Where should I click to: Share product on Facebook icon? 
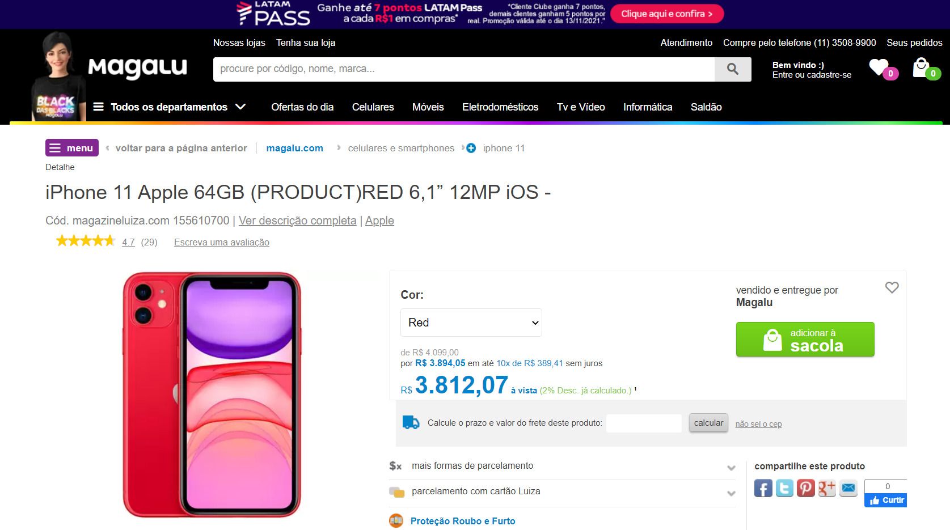[763, 488]
